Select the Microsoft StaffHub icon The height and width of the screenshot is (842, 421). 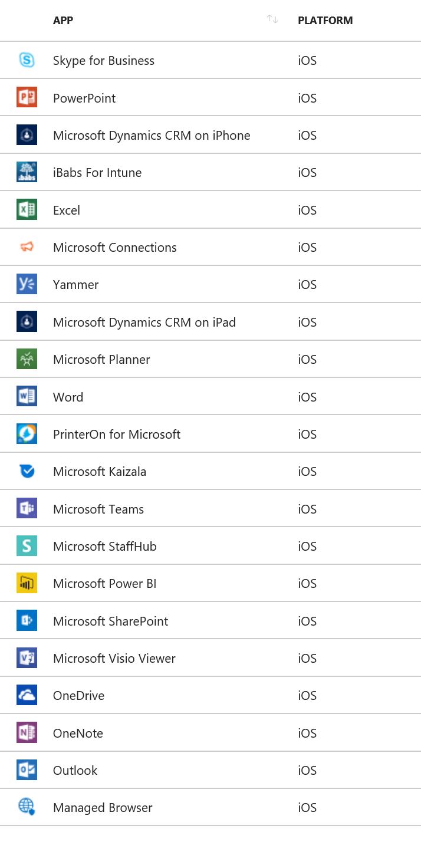[x=27, y=545]
